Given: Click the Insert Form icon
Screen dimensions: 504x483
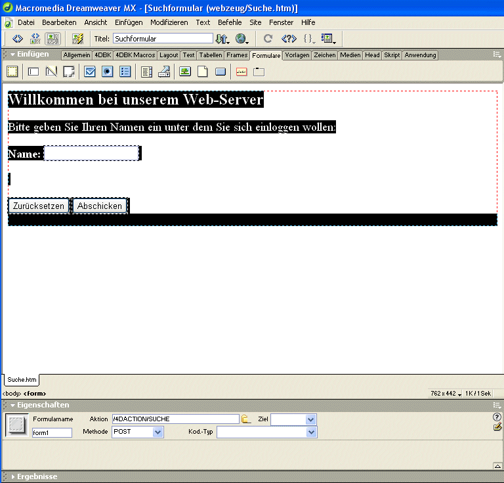Looking at the screenshot, I should pos(12,72).
